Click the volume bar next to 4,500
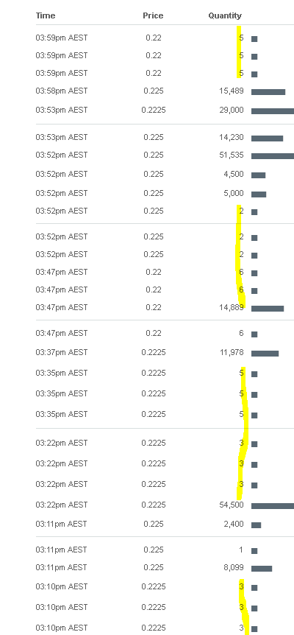The height and width of the screenshot is (635, 294). click(x=259, y=175)
